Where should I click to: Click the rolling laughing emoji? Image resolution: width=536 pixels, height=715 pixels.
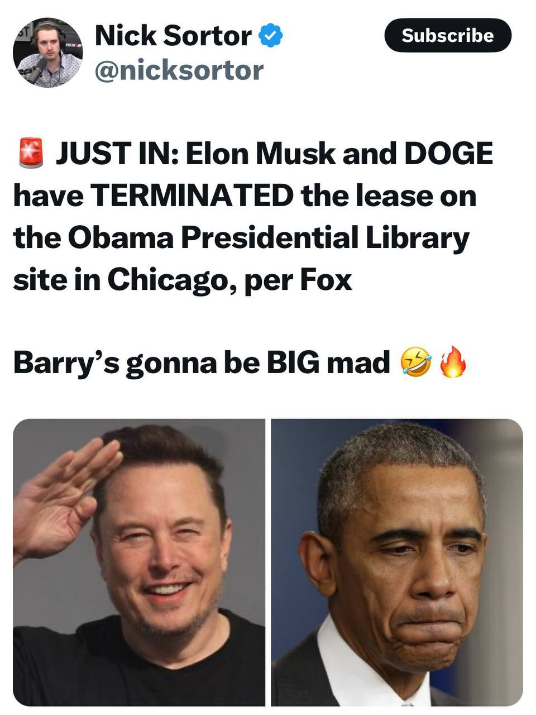[x=416, y=361]
